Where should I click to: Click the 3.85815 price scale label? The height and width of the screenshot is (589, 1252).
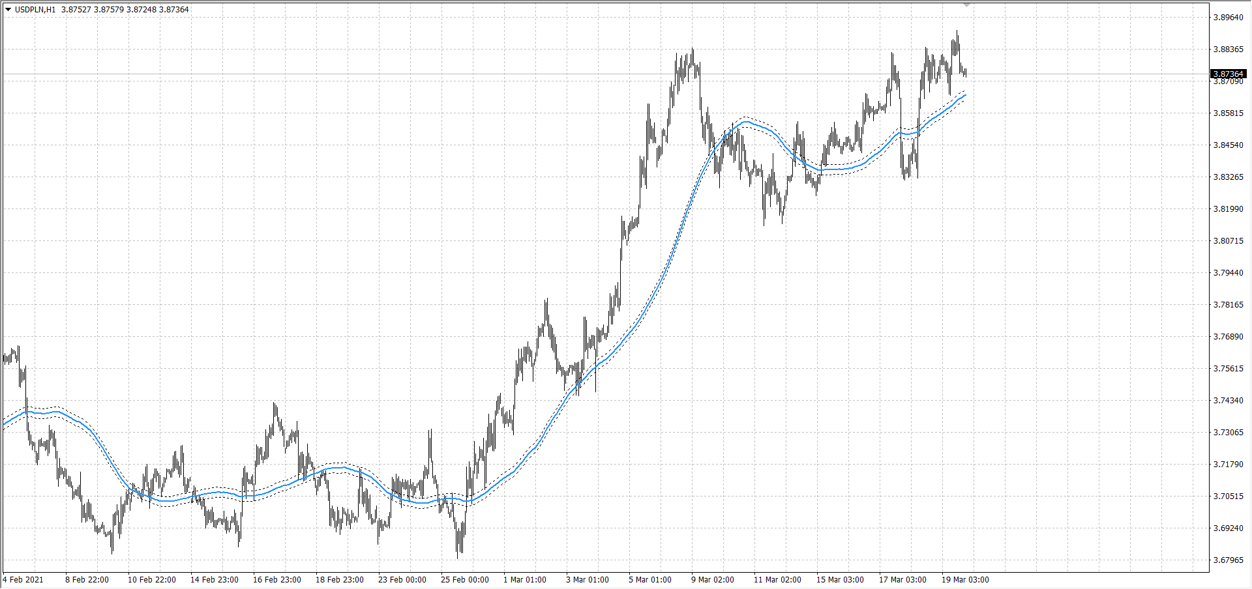point(1228,113)
